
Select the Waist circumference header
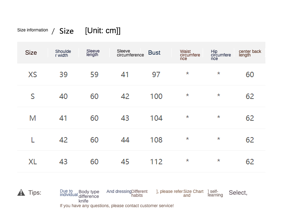pos(190,55)
